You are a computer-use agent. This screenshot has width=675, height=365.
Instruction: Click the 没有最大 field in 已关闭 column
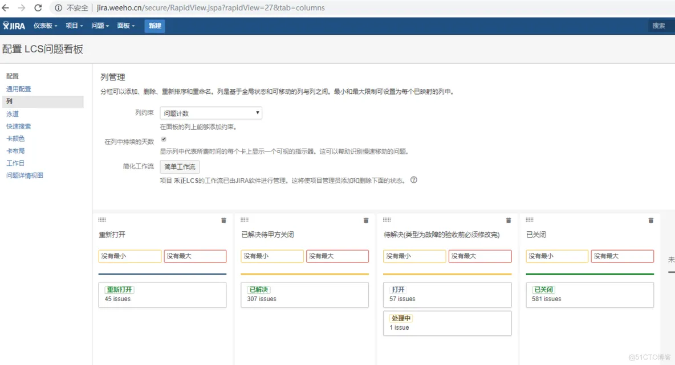coord(623,256)
